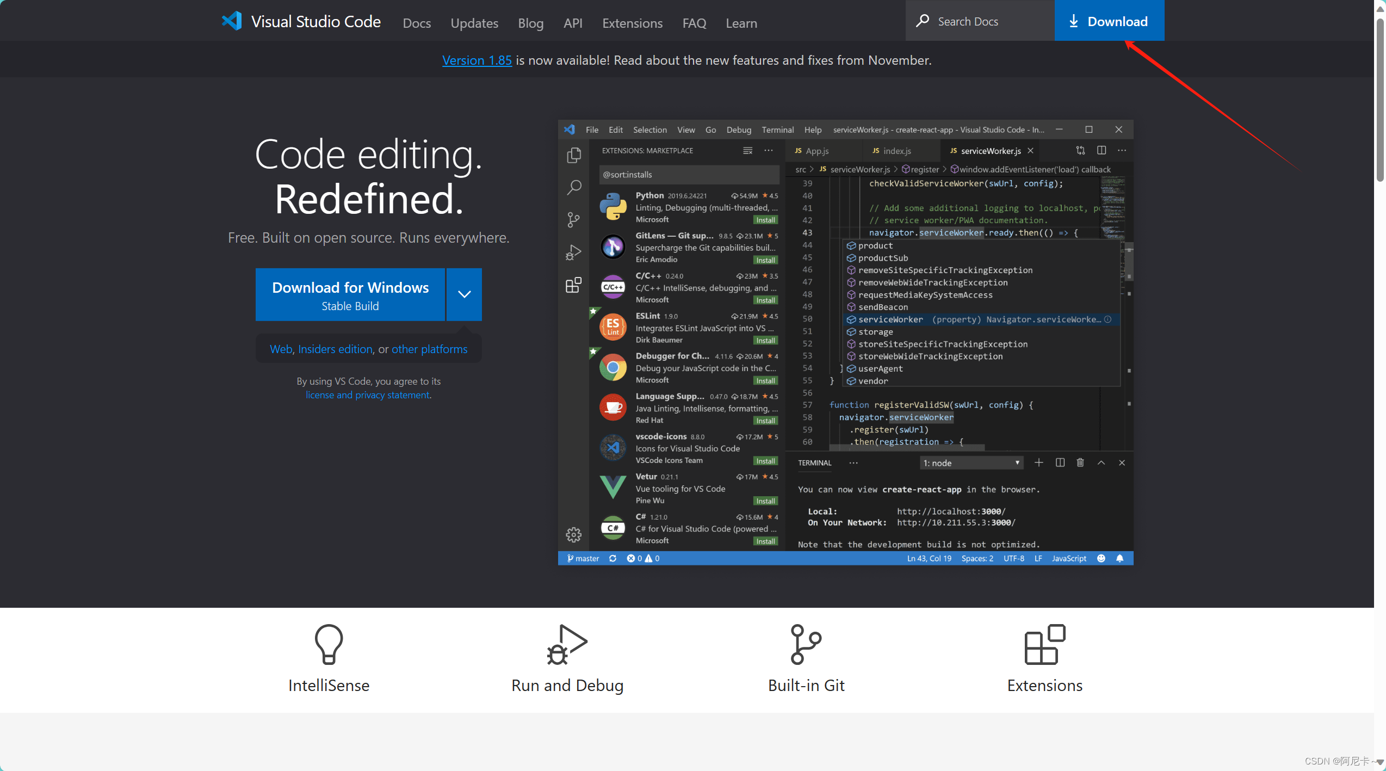Image resolution: width=1386 pixels, height=771 pixels.
Task: Click the GitLens extension icon
Action: pos(613,247)
